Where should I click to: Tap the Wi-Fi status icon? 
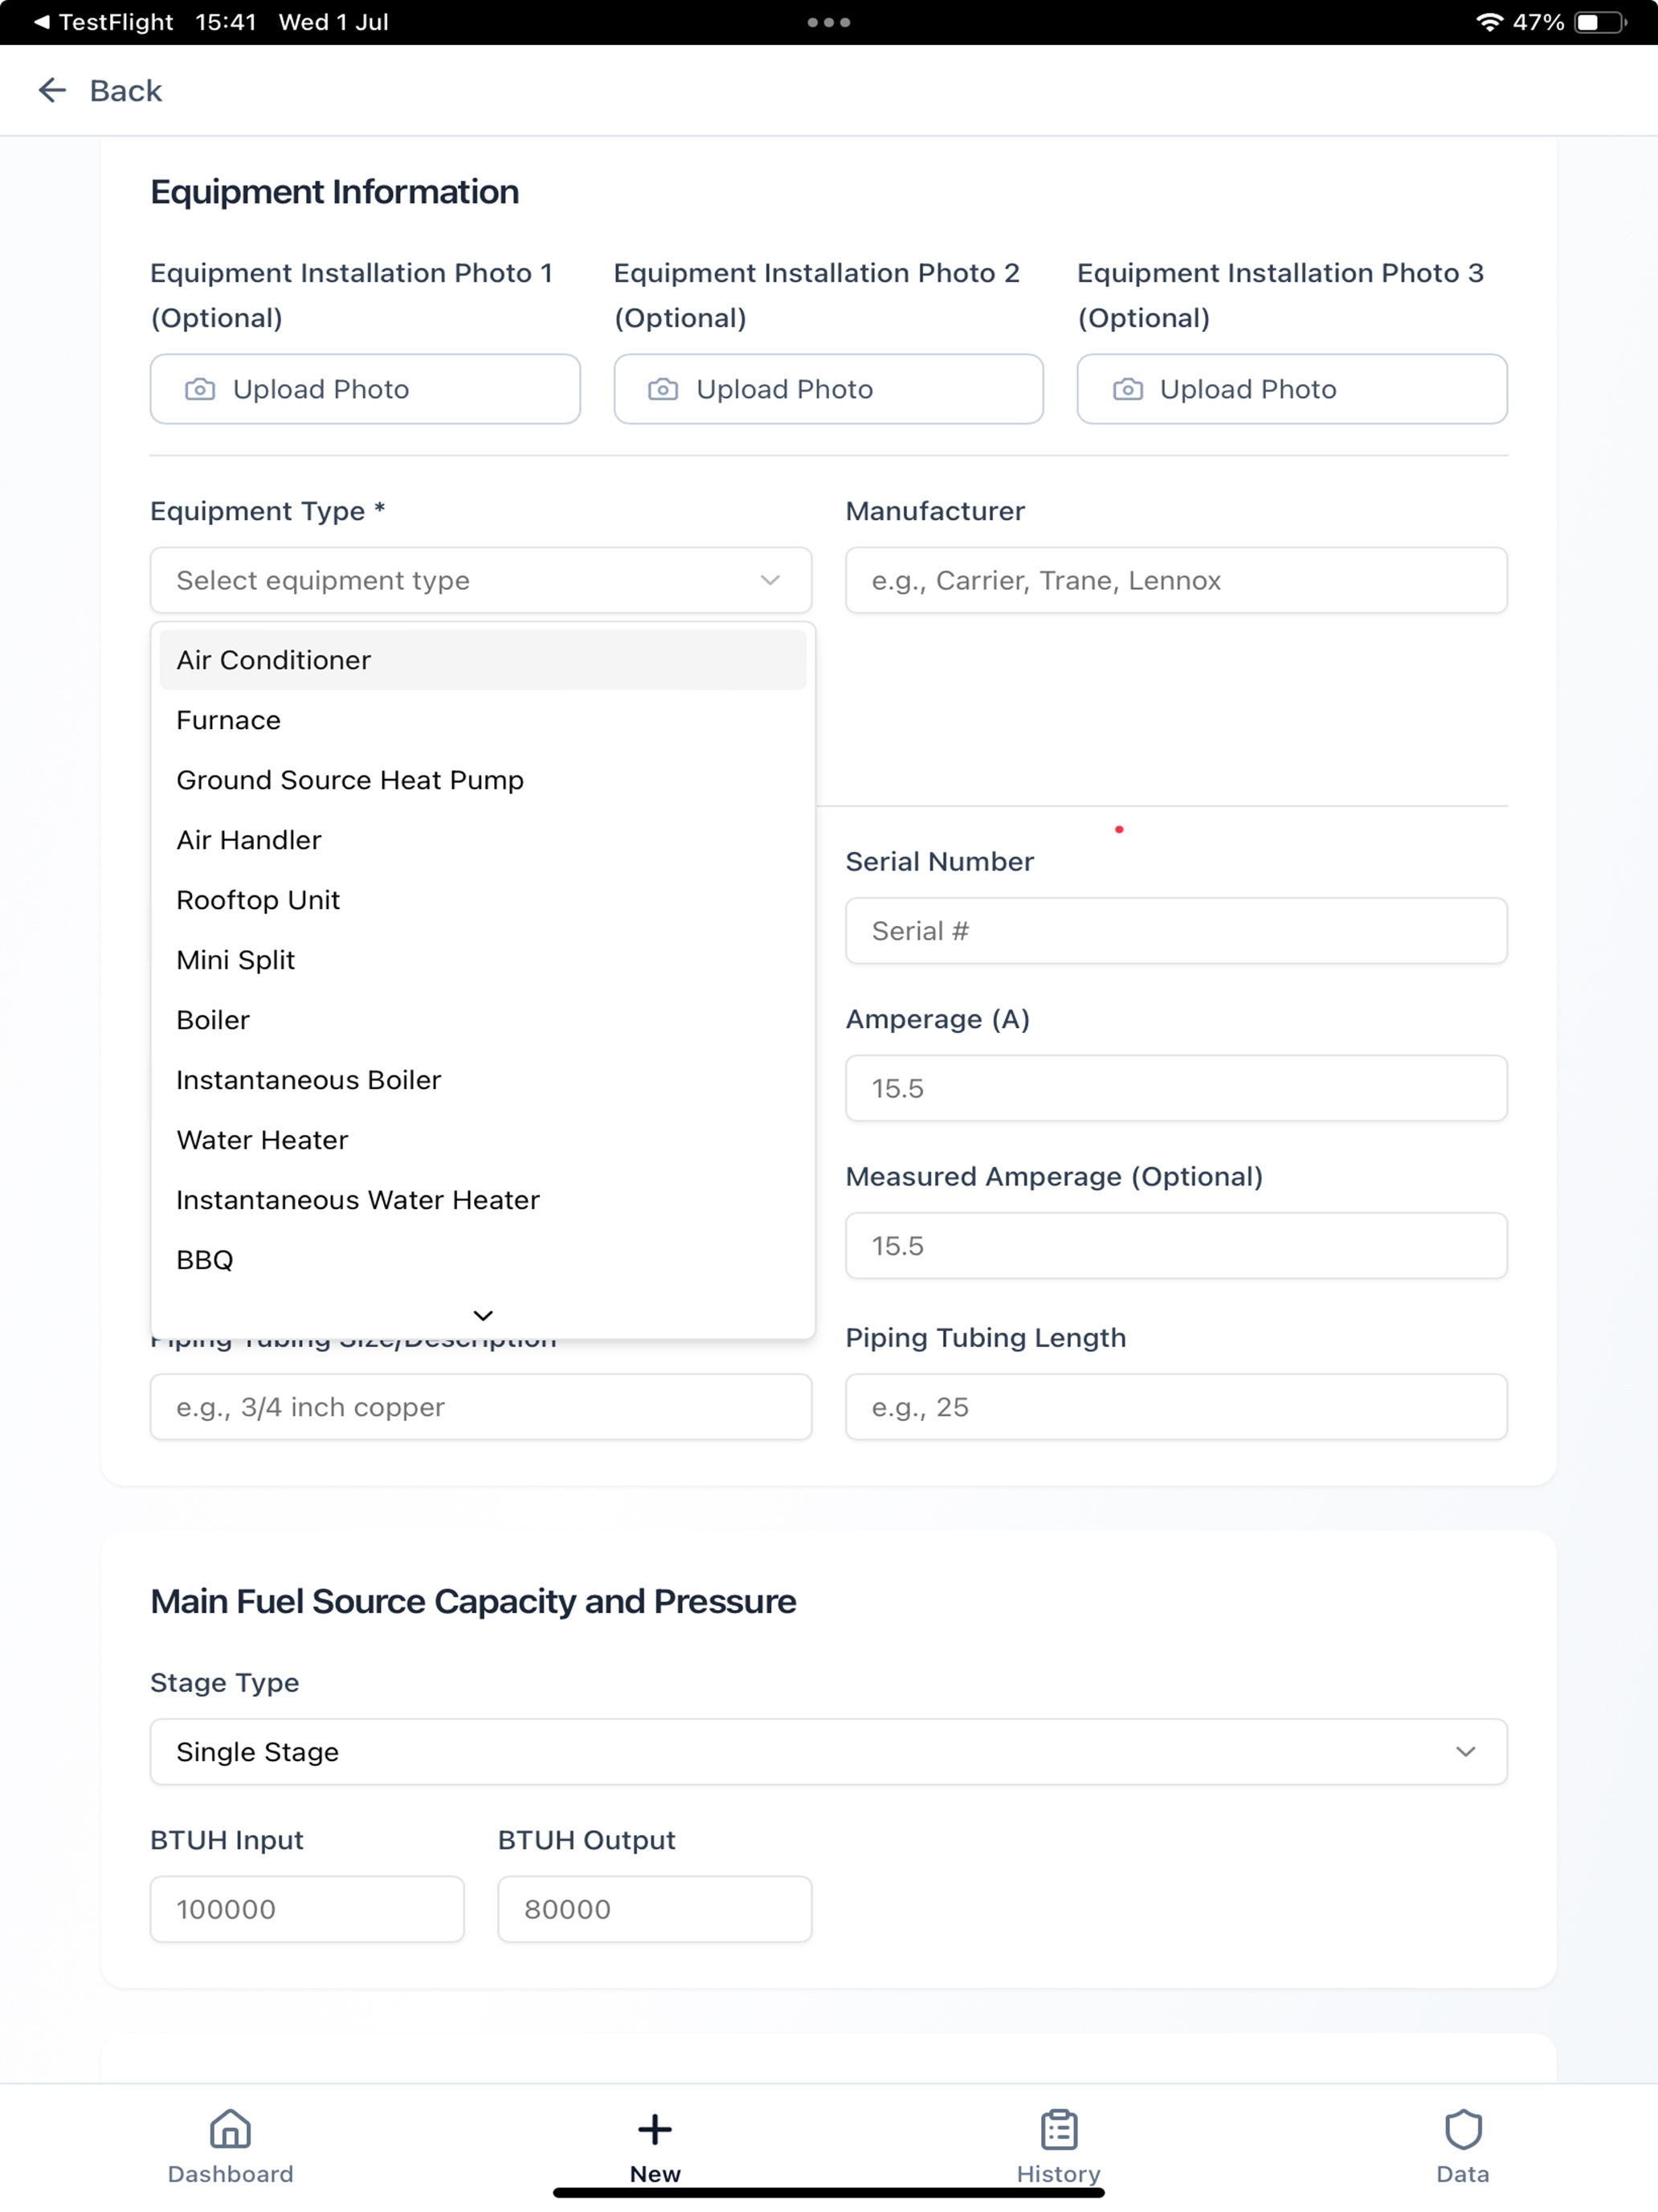(1489, 22)
